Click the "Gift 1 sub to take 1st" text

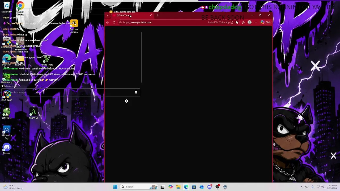[124, 12]
